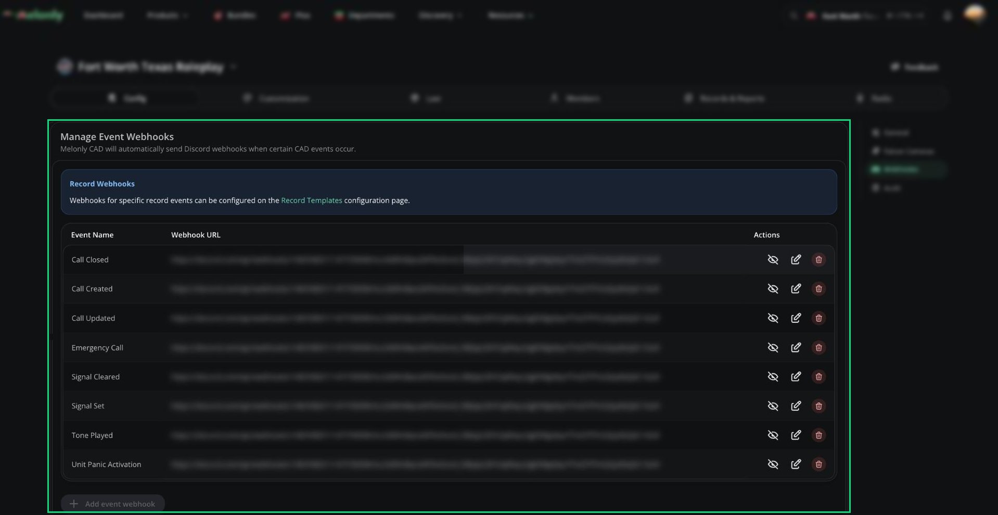This screenshot has width=998, height=515.
Task: Open the Record Templates link
Action: pos(311,200)
